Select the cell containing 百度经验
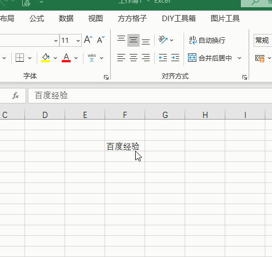This screenshot has width=272, height=257. click(125, 146)
